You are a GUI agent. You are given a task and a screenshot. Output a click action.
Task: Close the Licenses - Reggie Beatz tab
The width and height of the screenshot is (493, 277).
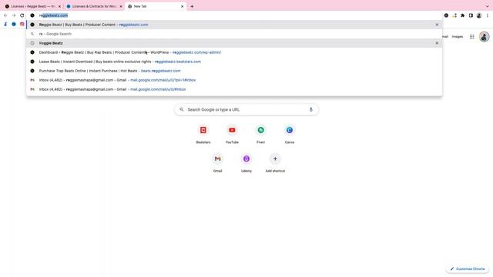tap(59, 6)
